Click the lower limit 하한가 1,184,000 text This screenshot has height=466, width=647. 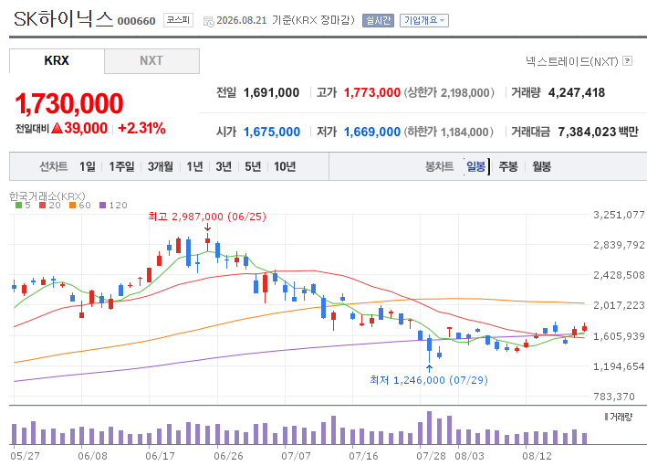449,132
